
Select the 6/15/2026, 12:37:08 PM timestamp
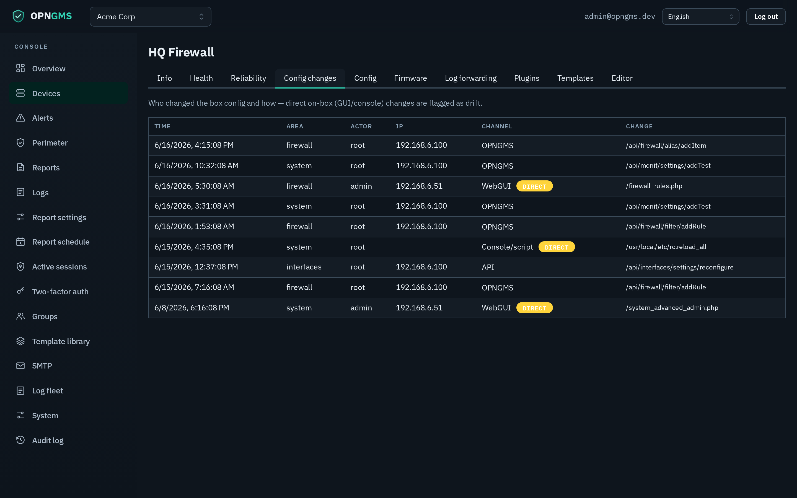196,267
